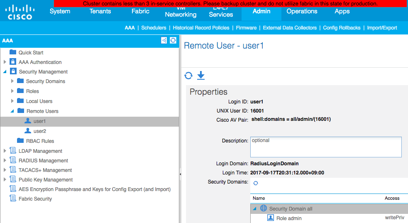The image size is (408, 223).
Task: Select user2 in the tree
Action: 39,131
